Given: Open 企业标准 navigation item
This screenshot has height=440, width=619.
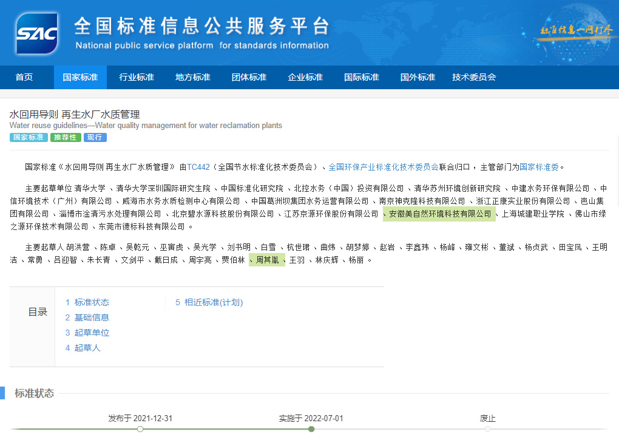Looking at the screenshot, I should [305, 77].
